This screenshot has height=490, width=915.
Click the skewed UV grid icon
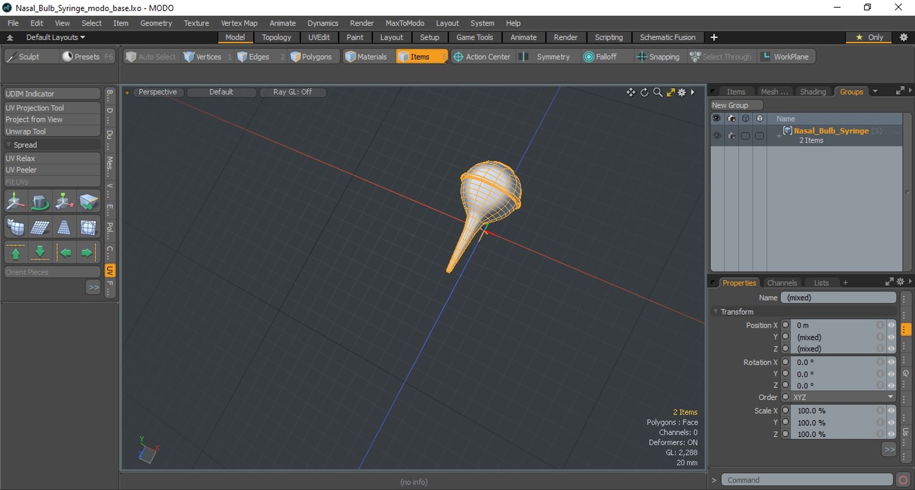pyautogui.click(x=40, y=227)
